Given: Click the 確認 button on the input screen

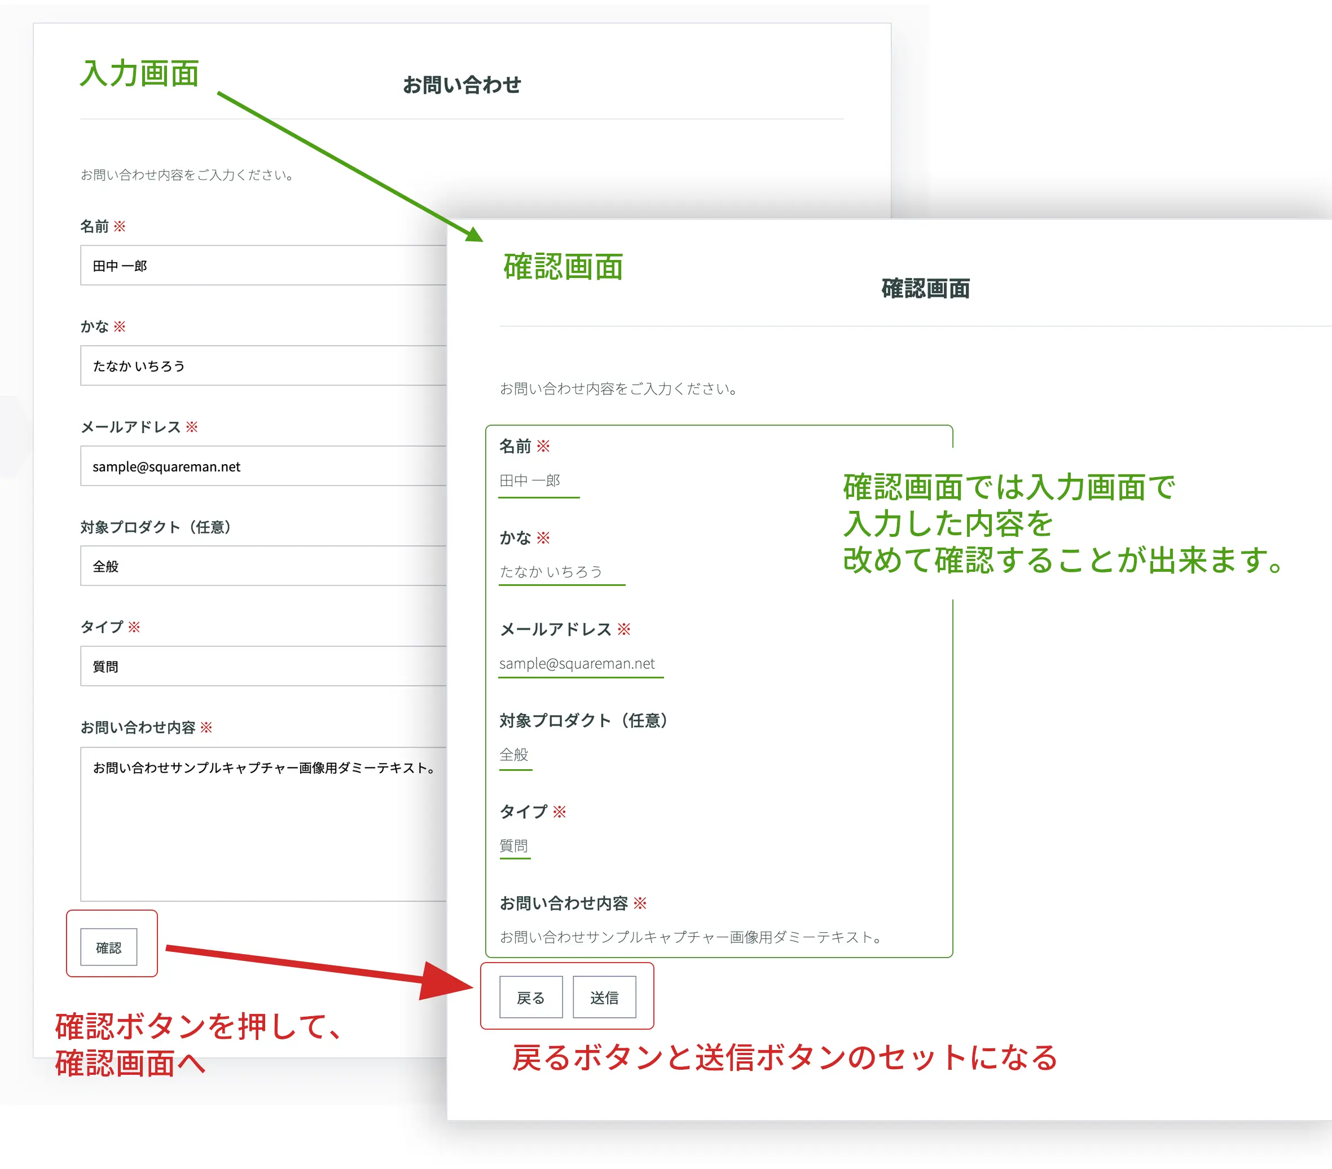Looking at the screenshot, I should tap(109, 947).
